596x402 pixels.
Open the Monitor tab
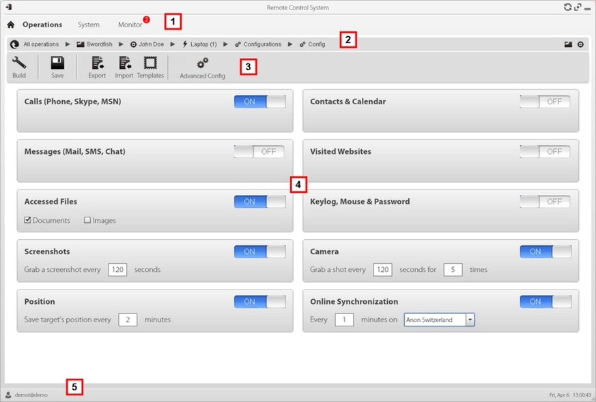tap(130, 25)
